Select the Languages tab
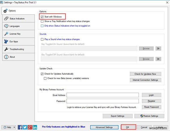 click(x=18, y=26)
